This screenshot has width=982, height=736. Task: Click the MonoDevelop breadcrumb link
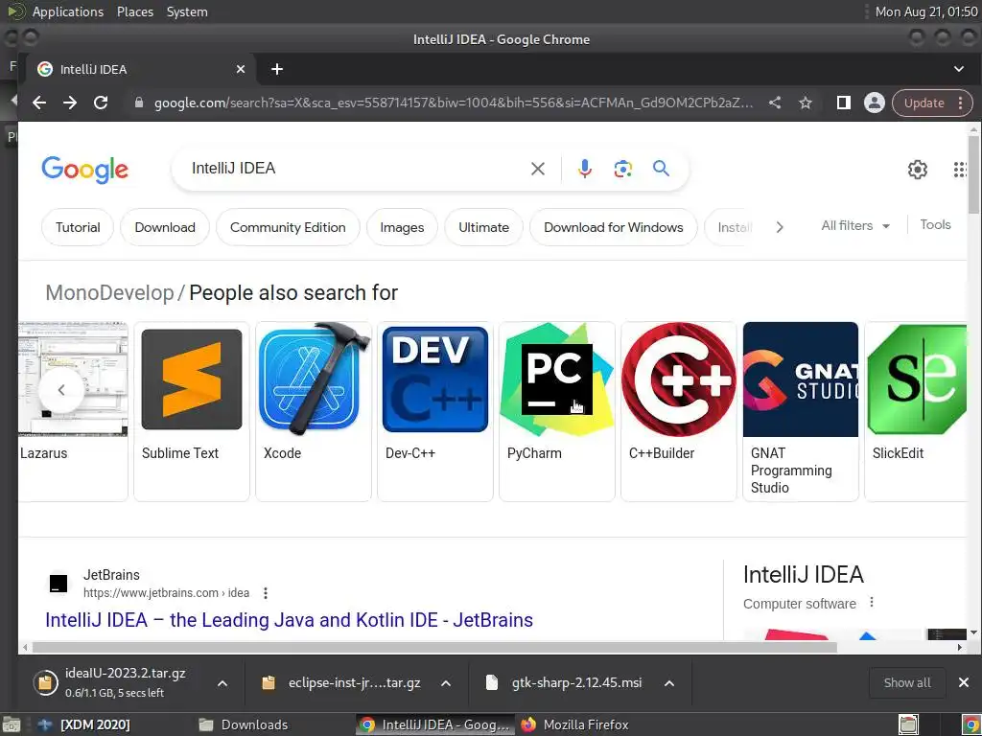click(x=109, y=292)
